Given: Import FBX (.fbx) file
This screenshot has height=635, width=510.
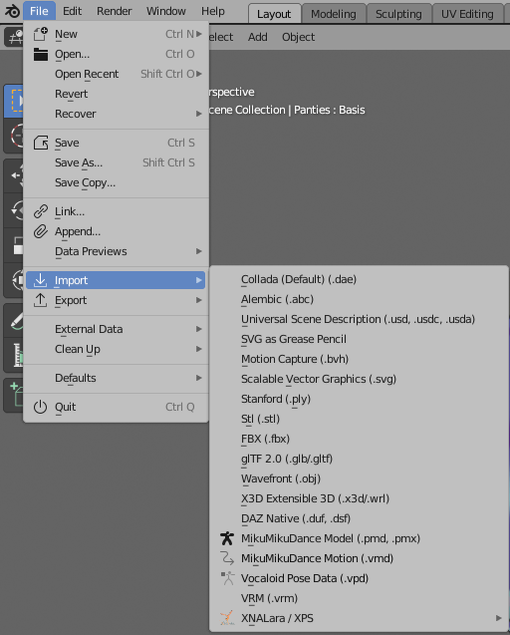Looking at the screenshot, I should coord(359,439).
